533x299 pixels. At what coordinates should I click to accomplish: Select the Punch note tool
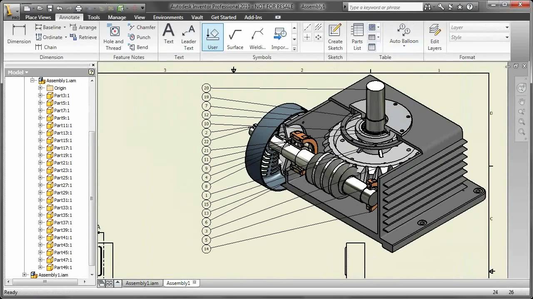coord(139,37)
